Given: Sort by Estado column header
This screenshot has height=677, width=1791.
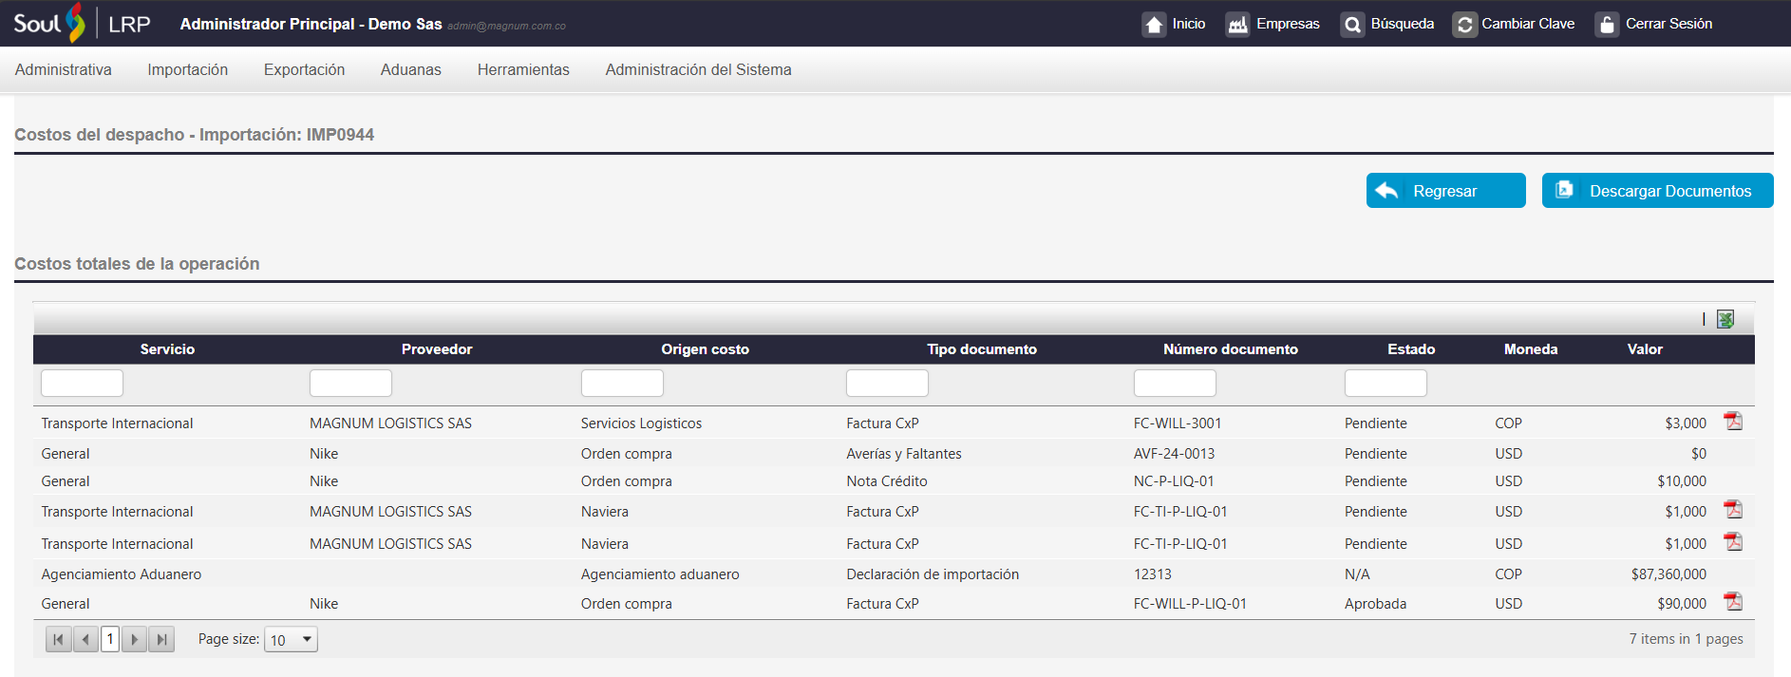Looking at the screenshot, I should point(1411,349).
